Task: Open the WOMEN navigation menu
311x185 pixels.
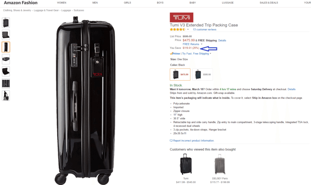Action: [x=62, y=3]
